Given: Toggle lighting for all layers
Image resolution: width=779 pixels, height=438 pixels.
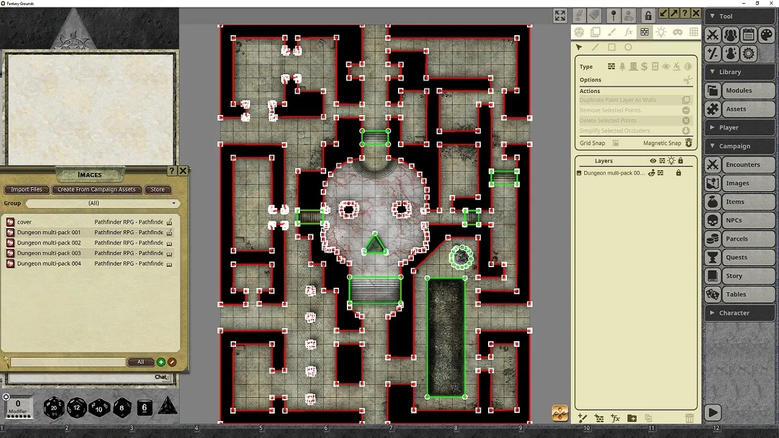Looking at the screenshot, I should coord(671,161).
